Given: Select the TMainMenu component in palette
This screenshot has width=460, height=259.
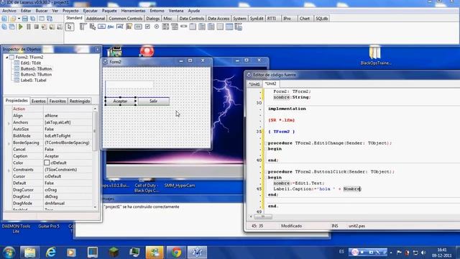Looking at the screenshot, I should (83, 27).
